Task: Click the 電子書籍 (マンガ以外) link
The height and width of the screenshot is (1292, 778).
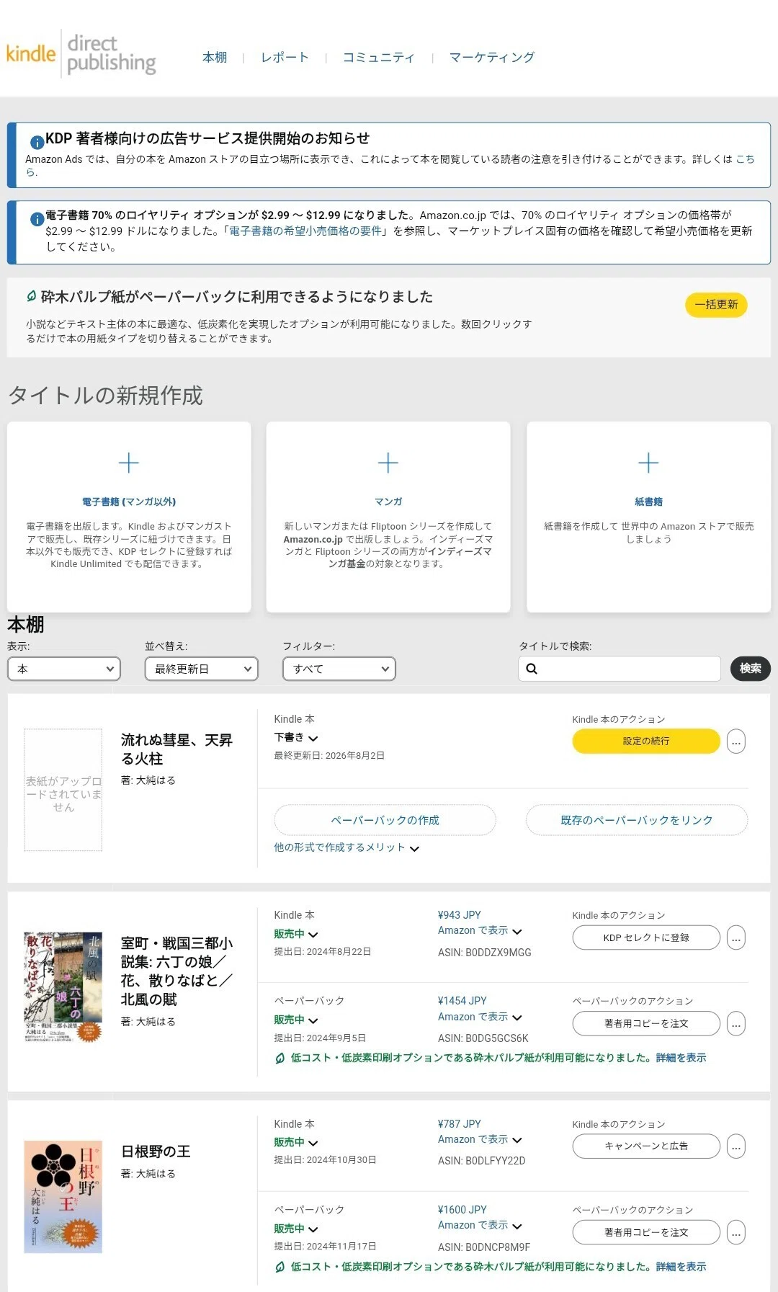Action: (129, 502)
